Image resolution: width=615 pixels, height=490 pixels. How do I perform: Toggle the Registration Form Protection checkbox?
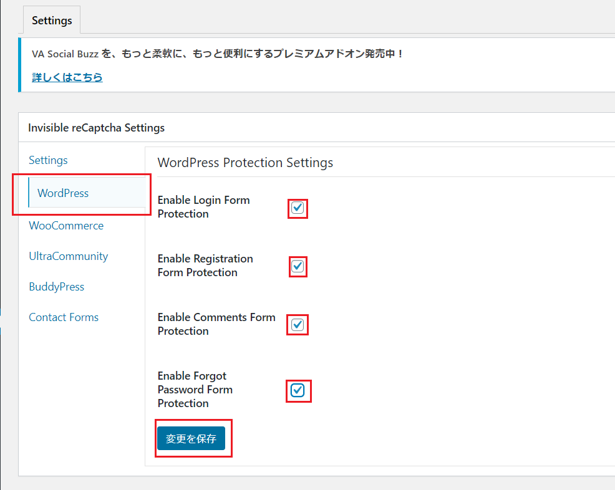pyautogui.click(x=298, y=266)
